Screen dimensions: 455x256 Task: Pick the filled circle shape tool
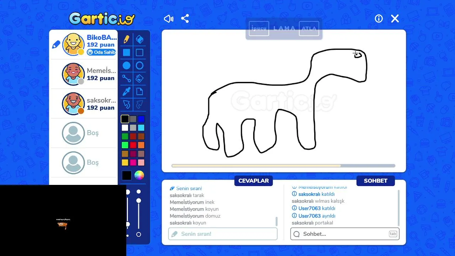[127, 65]
